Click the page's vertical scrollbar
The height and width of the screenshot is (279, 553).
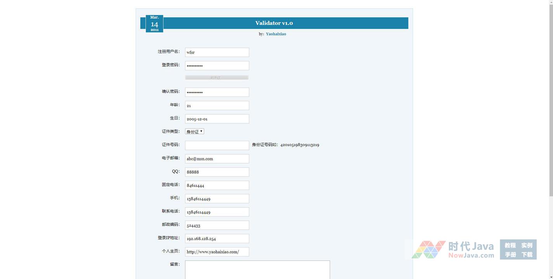coord(550,97)
